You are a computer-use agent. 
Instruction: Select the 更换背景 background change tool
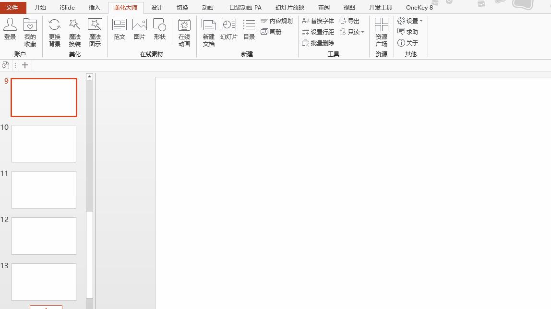(x=54, y=31)
